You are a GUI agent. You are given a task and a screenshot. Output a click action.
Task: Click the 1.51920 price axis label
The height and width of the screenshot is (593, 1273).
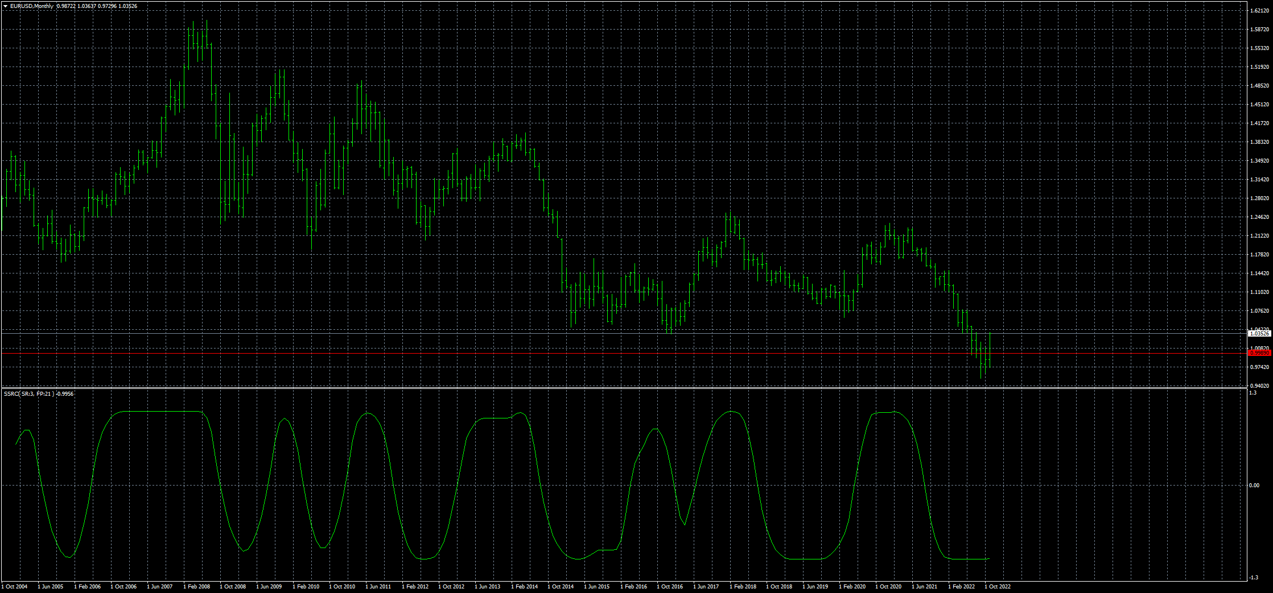(x=1259, y=67)
